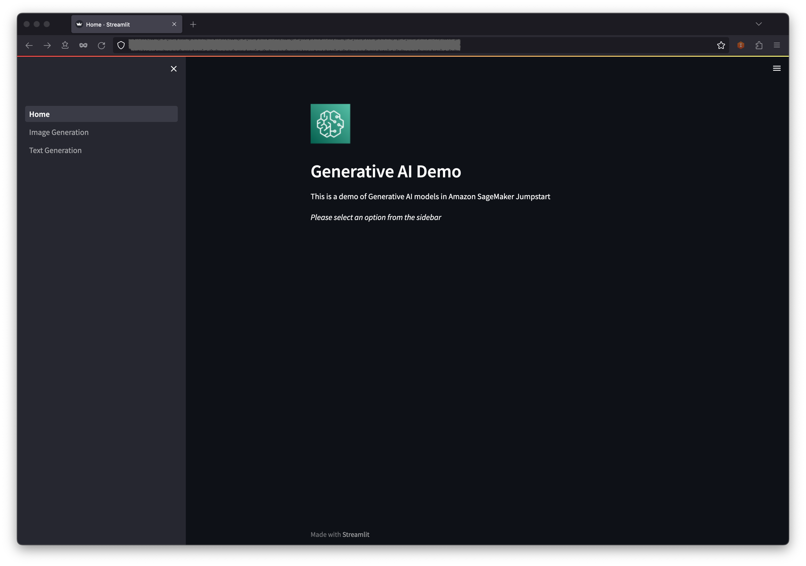
Task: Click the SageMaker brain logo image
Action: point(330,123)
